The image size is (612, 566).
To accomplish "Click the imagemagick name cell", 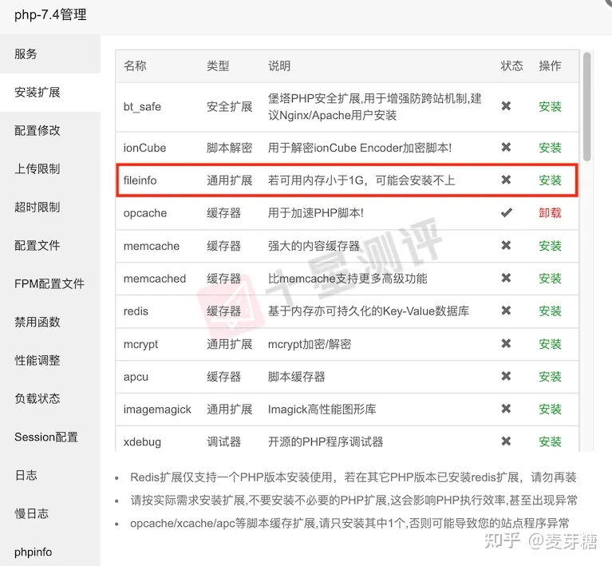I will [x=157, y=410].
